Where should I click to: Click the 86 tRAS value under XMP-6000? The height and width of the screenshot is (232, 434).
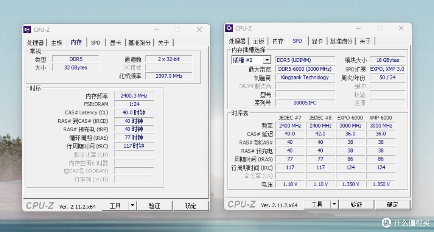tap(381, 159)
